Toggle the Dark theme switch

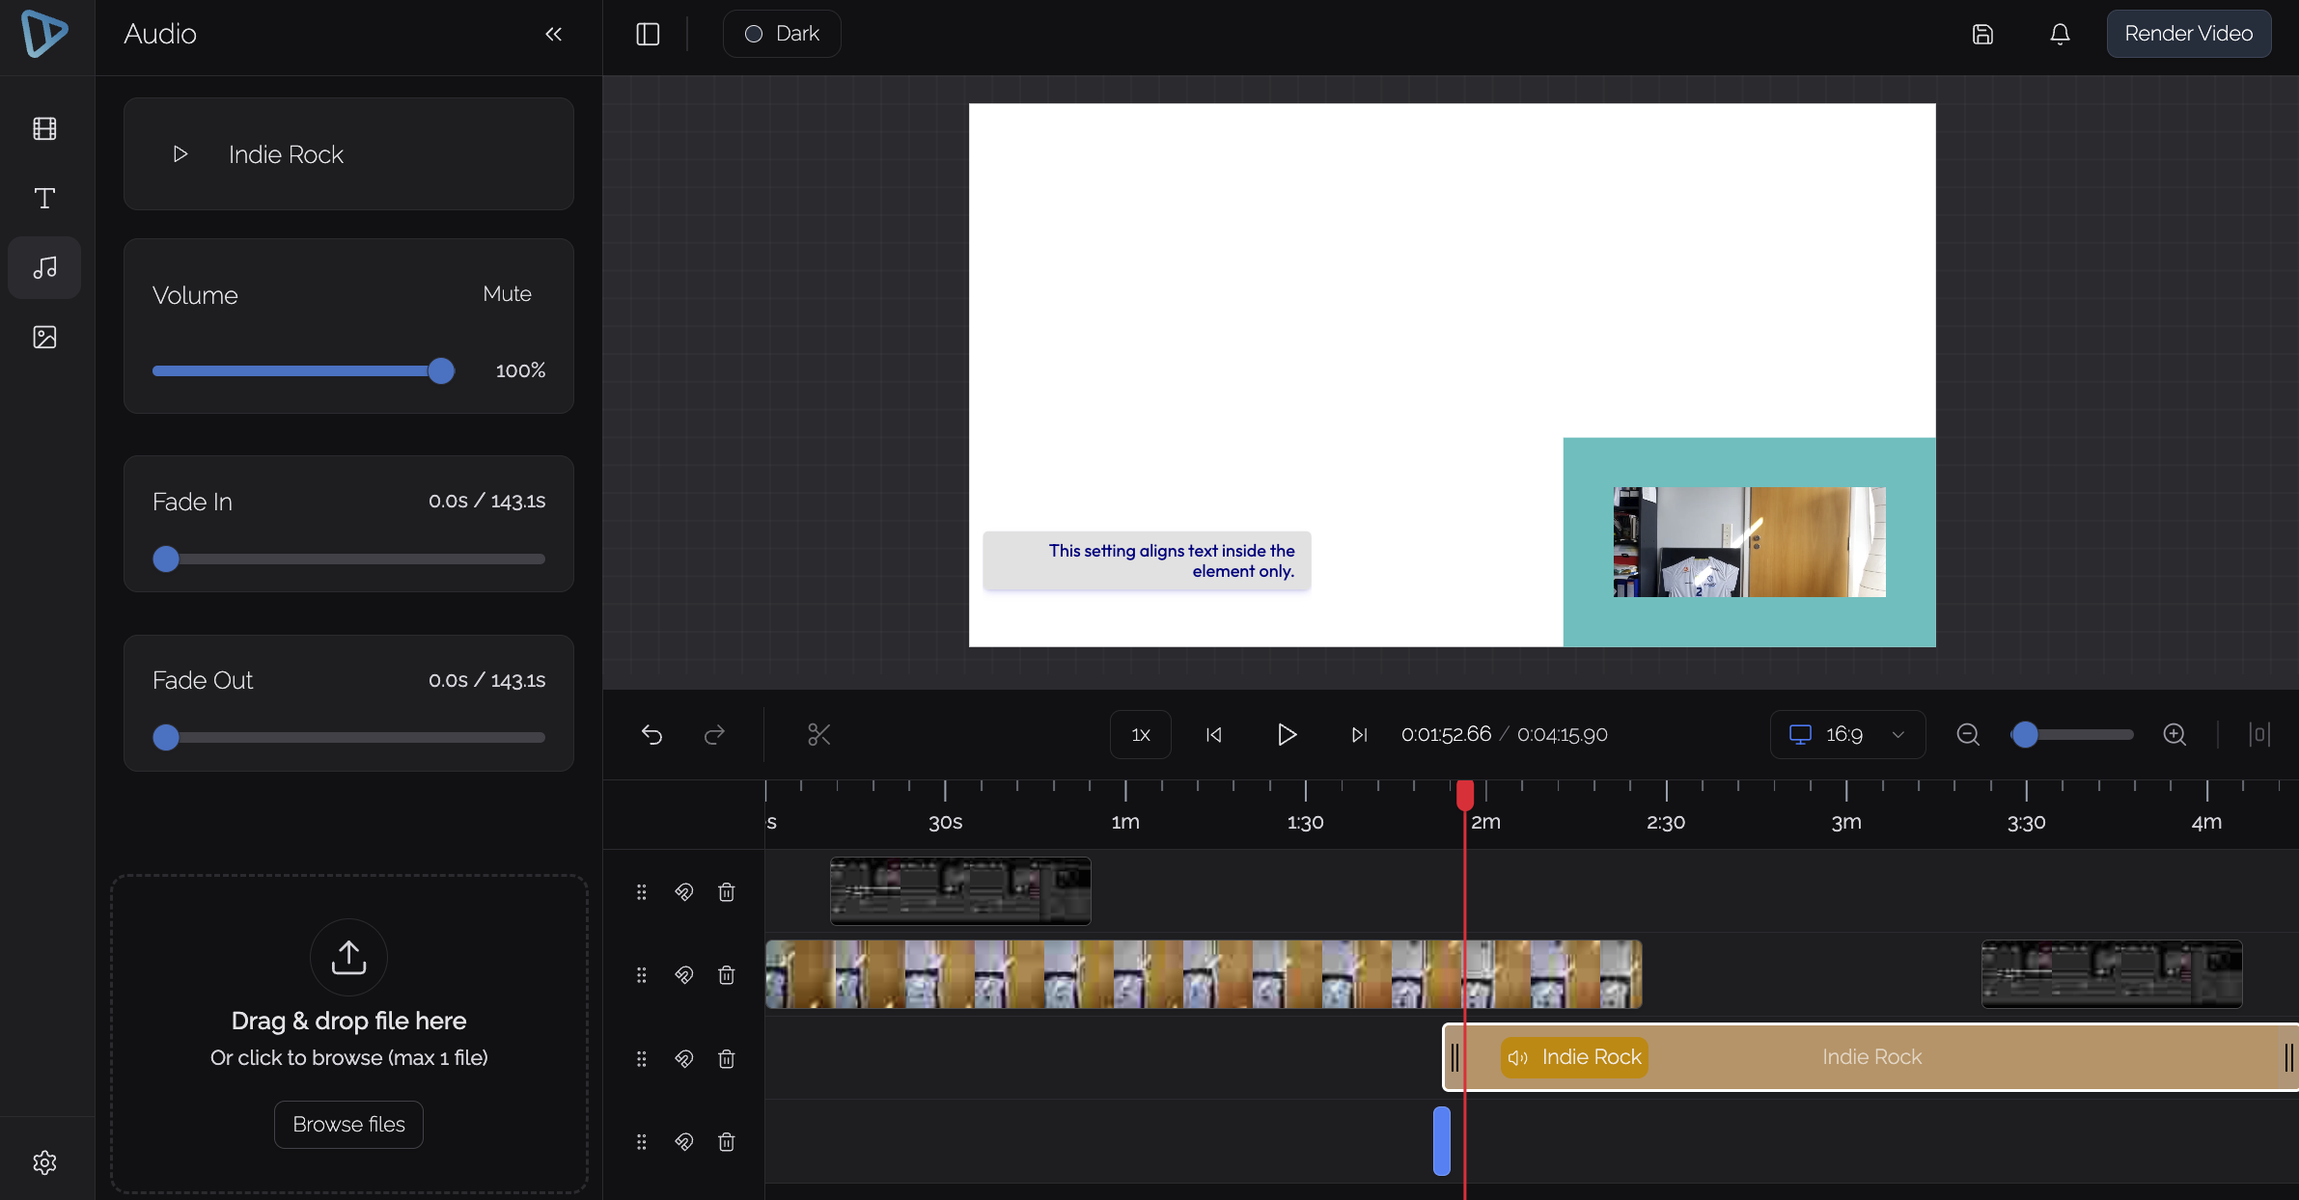pyautogui.click(x=781, y=34)
